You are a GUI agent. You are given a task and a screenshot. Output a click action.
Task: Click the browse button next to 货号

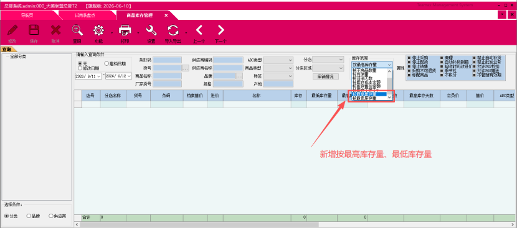tap(185, 68)
